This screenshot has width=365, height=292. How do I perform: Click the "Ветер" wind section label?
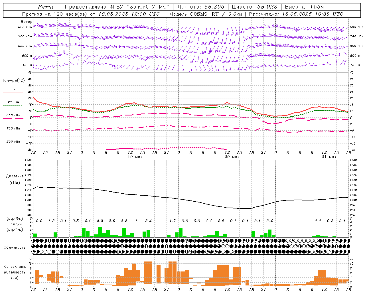tap(26, 22)
